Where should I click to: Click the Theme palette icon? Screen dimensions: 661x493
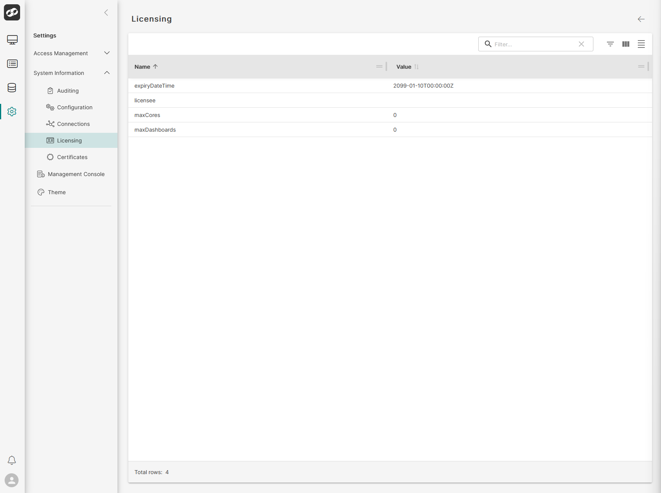click(41, 192)
